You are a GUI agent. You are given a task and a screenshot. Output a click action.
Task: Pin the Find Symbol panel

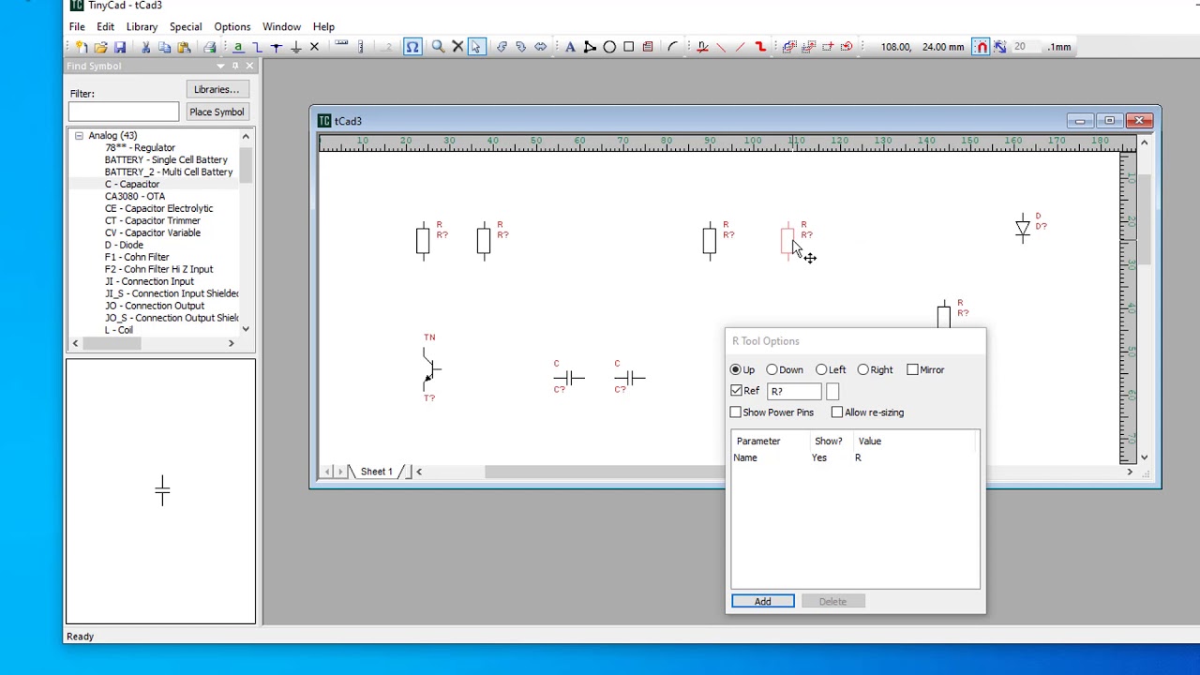coord(235,67)
